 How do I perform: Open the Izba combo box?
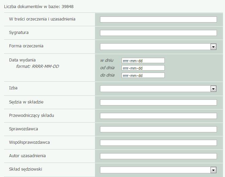point(158,89)
